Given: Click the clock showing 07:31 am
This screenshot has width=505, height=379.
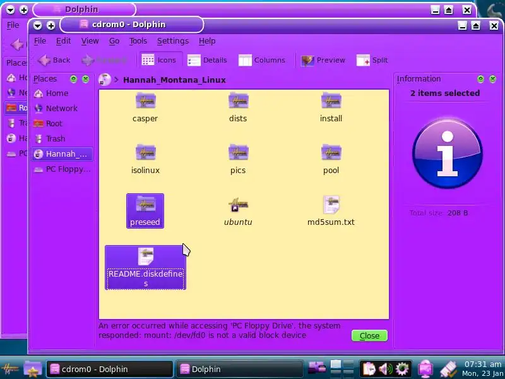Looking at the screenshot, I should 483,369.
